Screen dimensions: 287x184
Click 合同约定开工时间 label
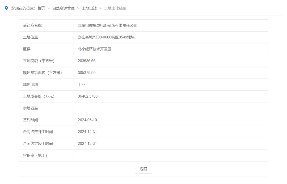coord(38,132)
